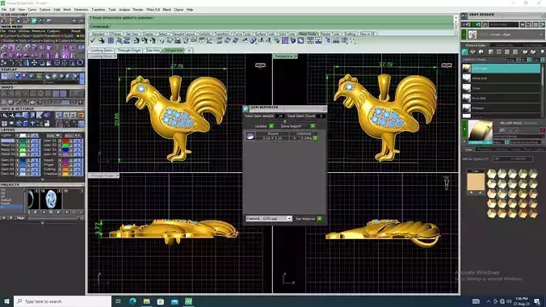The image size is (546, 307).
Task: Open the Through Finger viewport title dropdown
Action: [x=117, y=175]
